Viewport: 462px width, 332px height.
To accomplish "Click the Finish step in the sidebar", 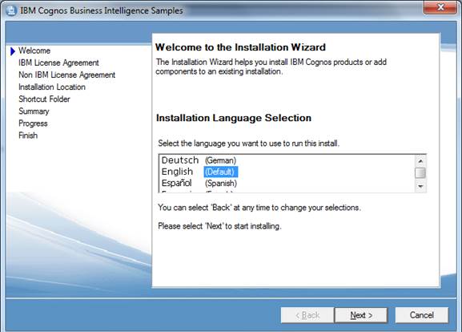I will click(28, 136).
